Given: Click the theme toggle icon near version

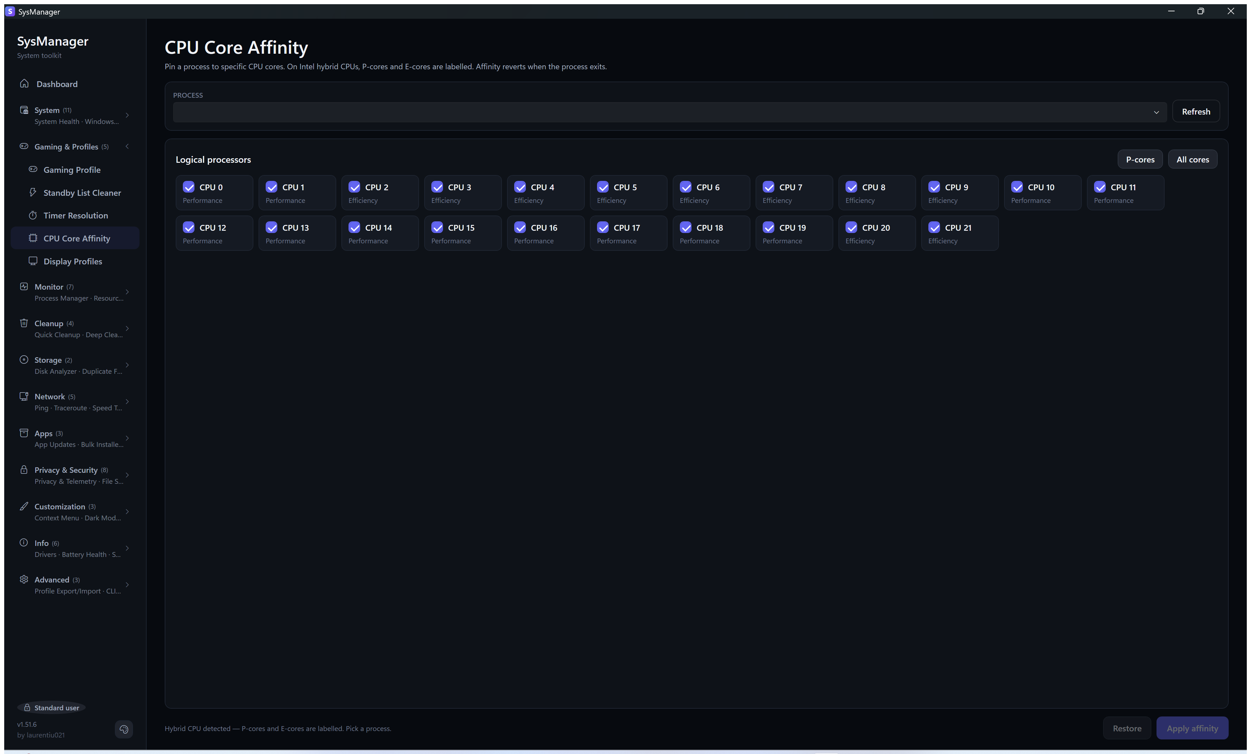Looking at the screenshot, I should point(124,730).
